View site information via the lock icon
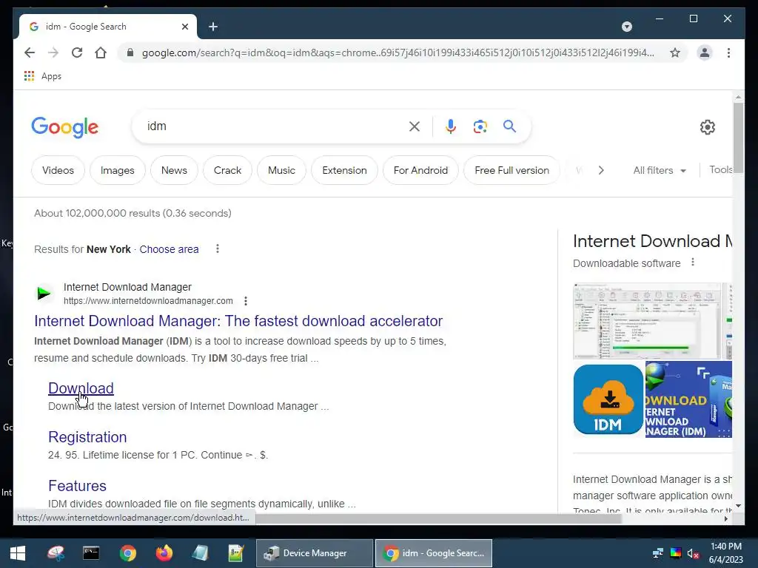Image resolution: width=758 pixels, height=568 pixels. tap(130, 53)
